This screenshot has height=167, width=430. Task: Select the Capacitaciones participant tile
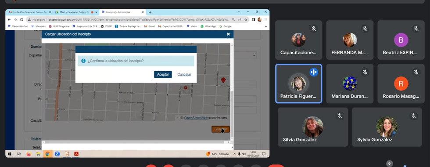point(298,40)
